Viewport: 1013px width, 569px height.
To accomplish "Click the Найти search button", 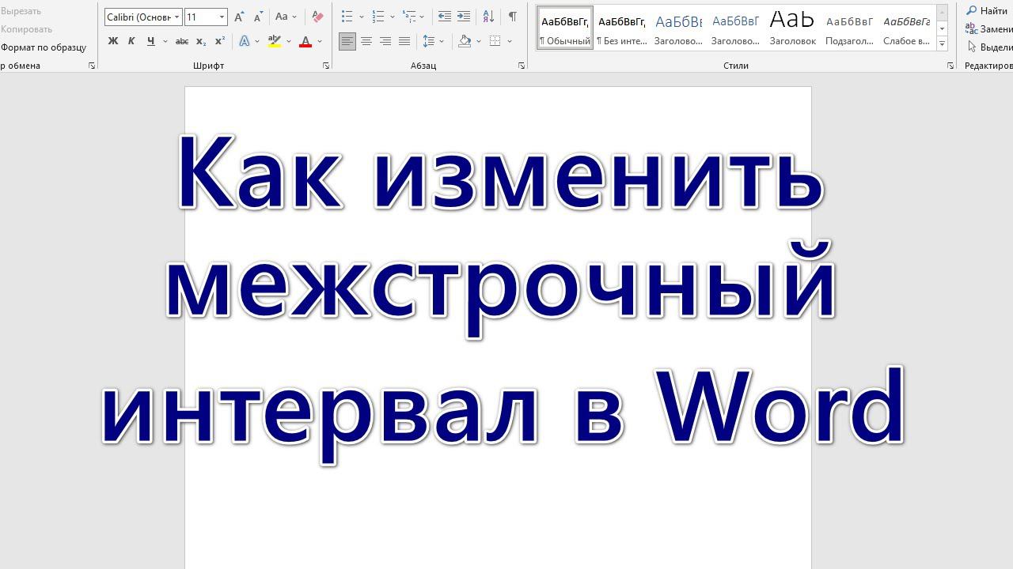I will click(x=987, y=11).
